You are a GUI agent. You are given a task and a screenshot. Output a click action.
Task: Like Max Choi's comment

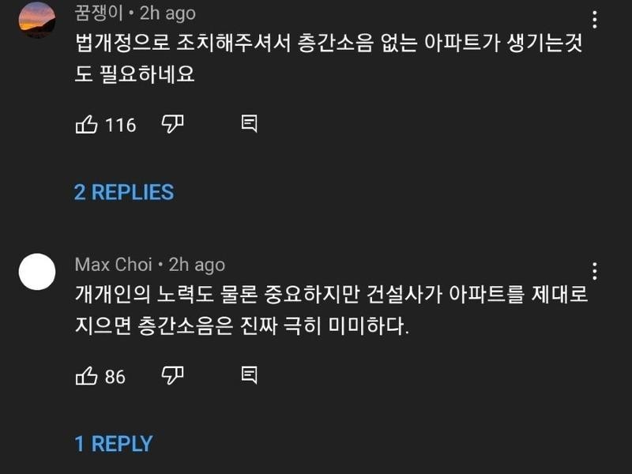click(86, 376)
